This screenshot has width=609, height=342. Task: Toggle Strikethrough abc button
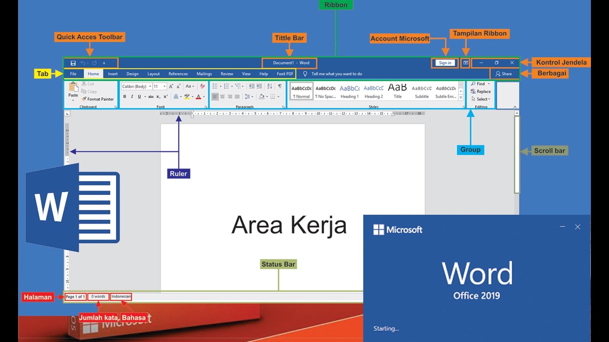tap(151, 96)
